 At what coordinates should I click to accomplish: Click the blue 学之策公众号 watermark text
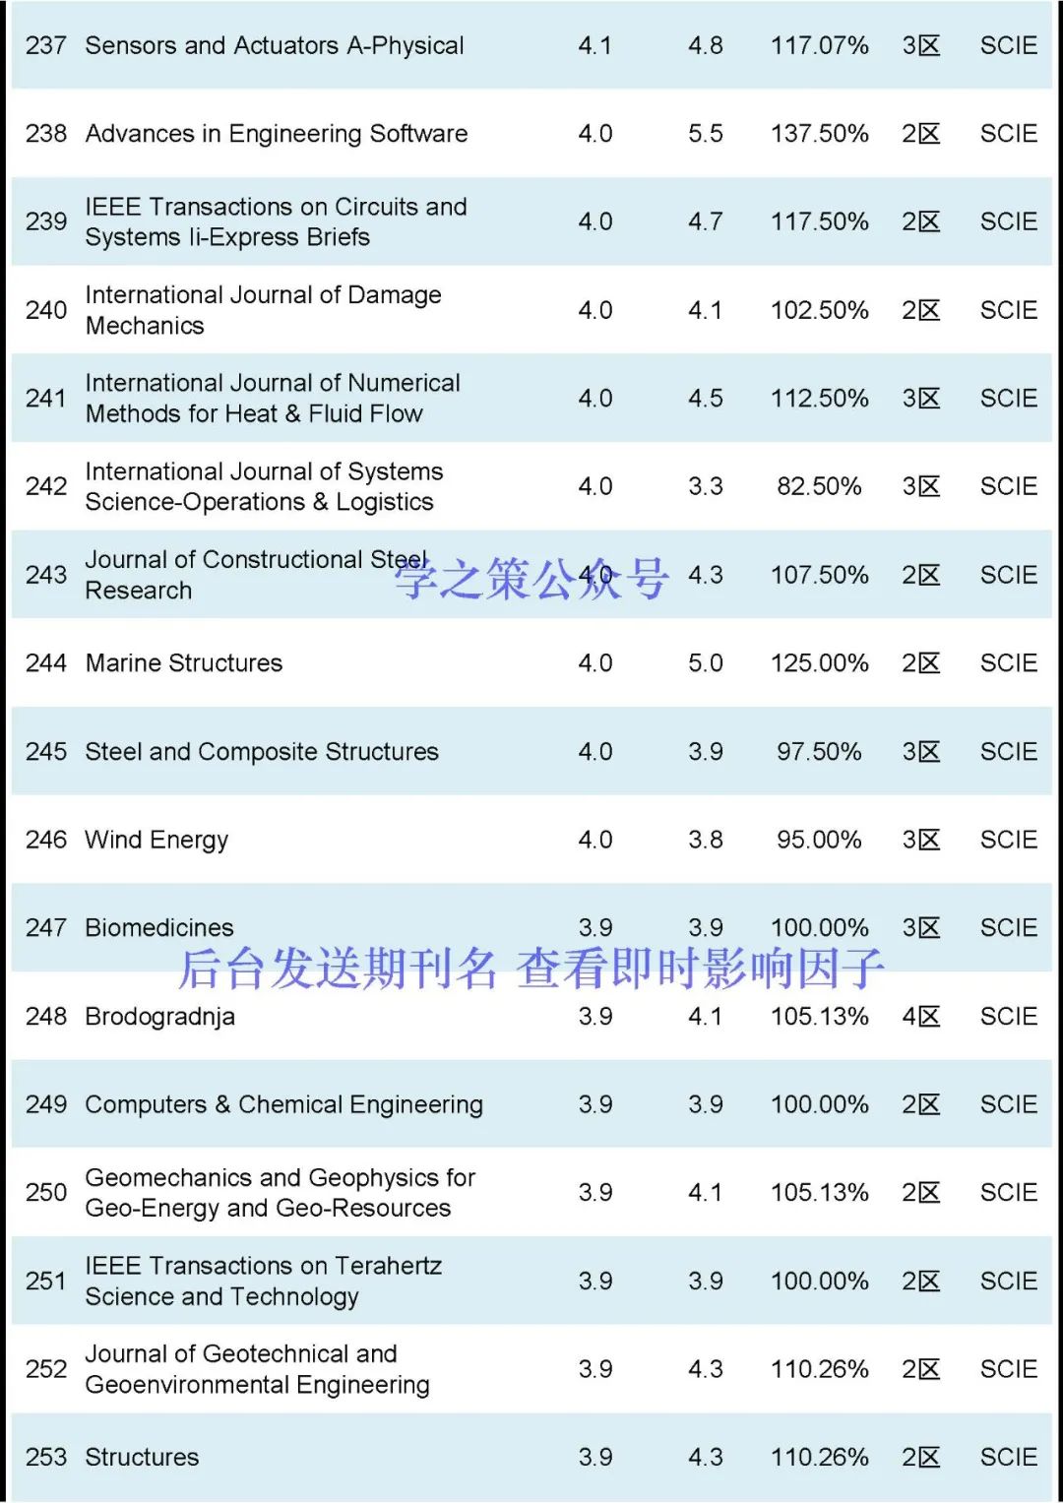coord(531,579)
